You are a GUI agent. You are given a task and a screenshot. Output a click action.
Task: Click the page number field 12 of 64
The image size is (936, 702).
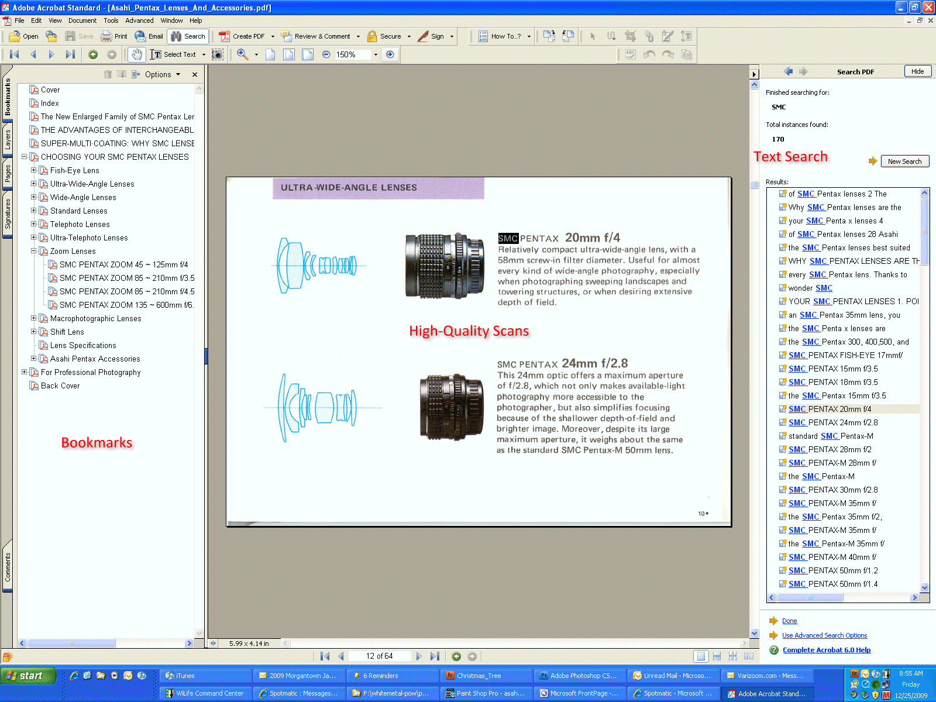pyautogui.click(x=380, y=656)
